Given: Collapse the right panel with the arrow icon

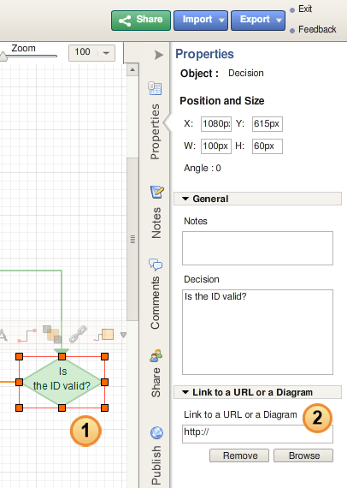Looking at the screenshot, I should click(159, 55).
